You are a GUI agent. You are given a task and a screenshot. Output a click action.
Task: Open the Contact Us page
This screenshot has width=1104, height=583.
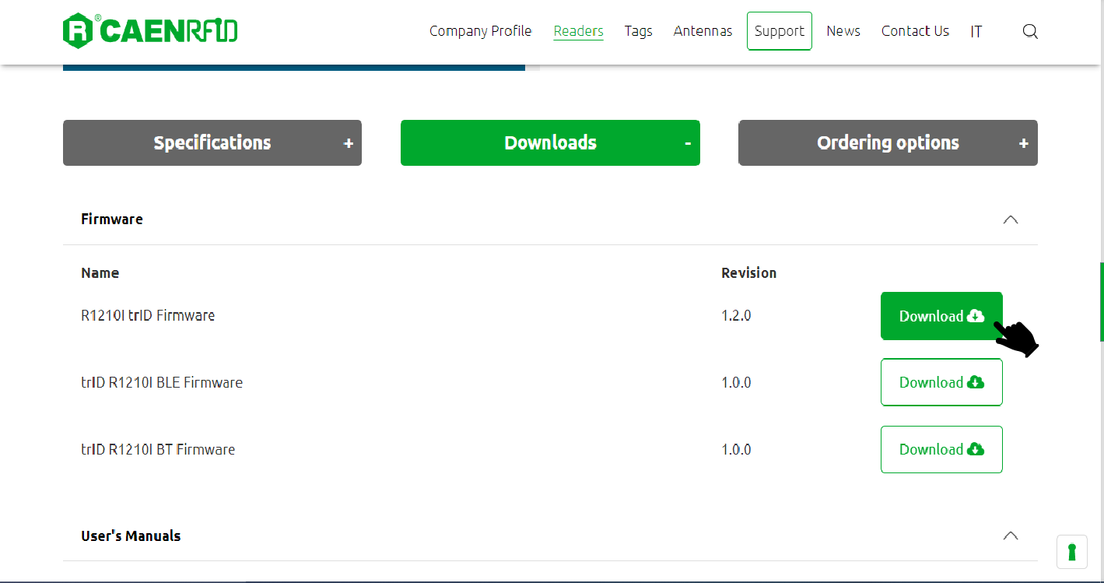[915, 31]
